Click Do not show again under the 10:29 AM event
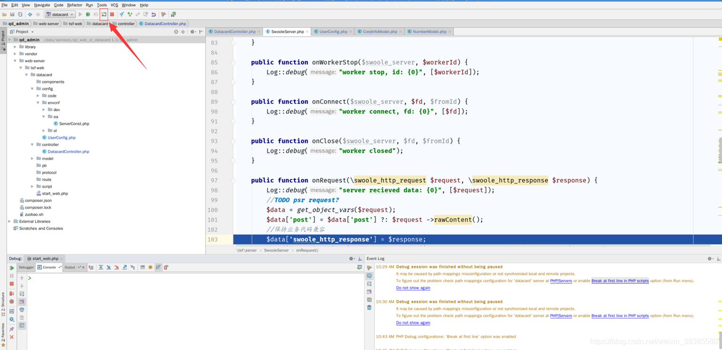 click(x=413, y=288)
